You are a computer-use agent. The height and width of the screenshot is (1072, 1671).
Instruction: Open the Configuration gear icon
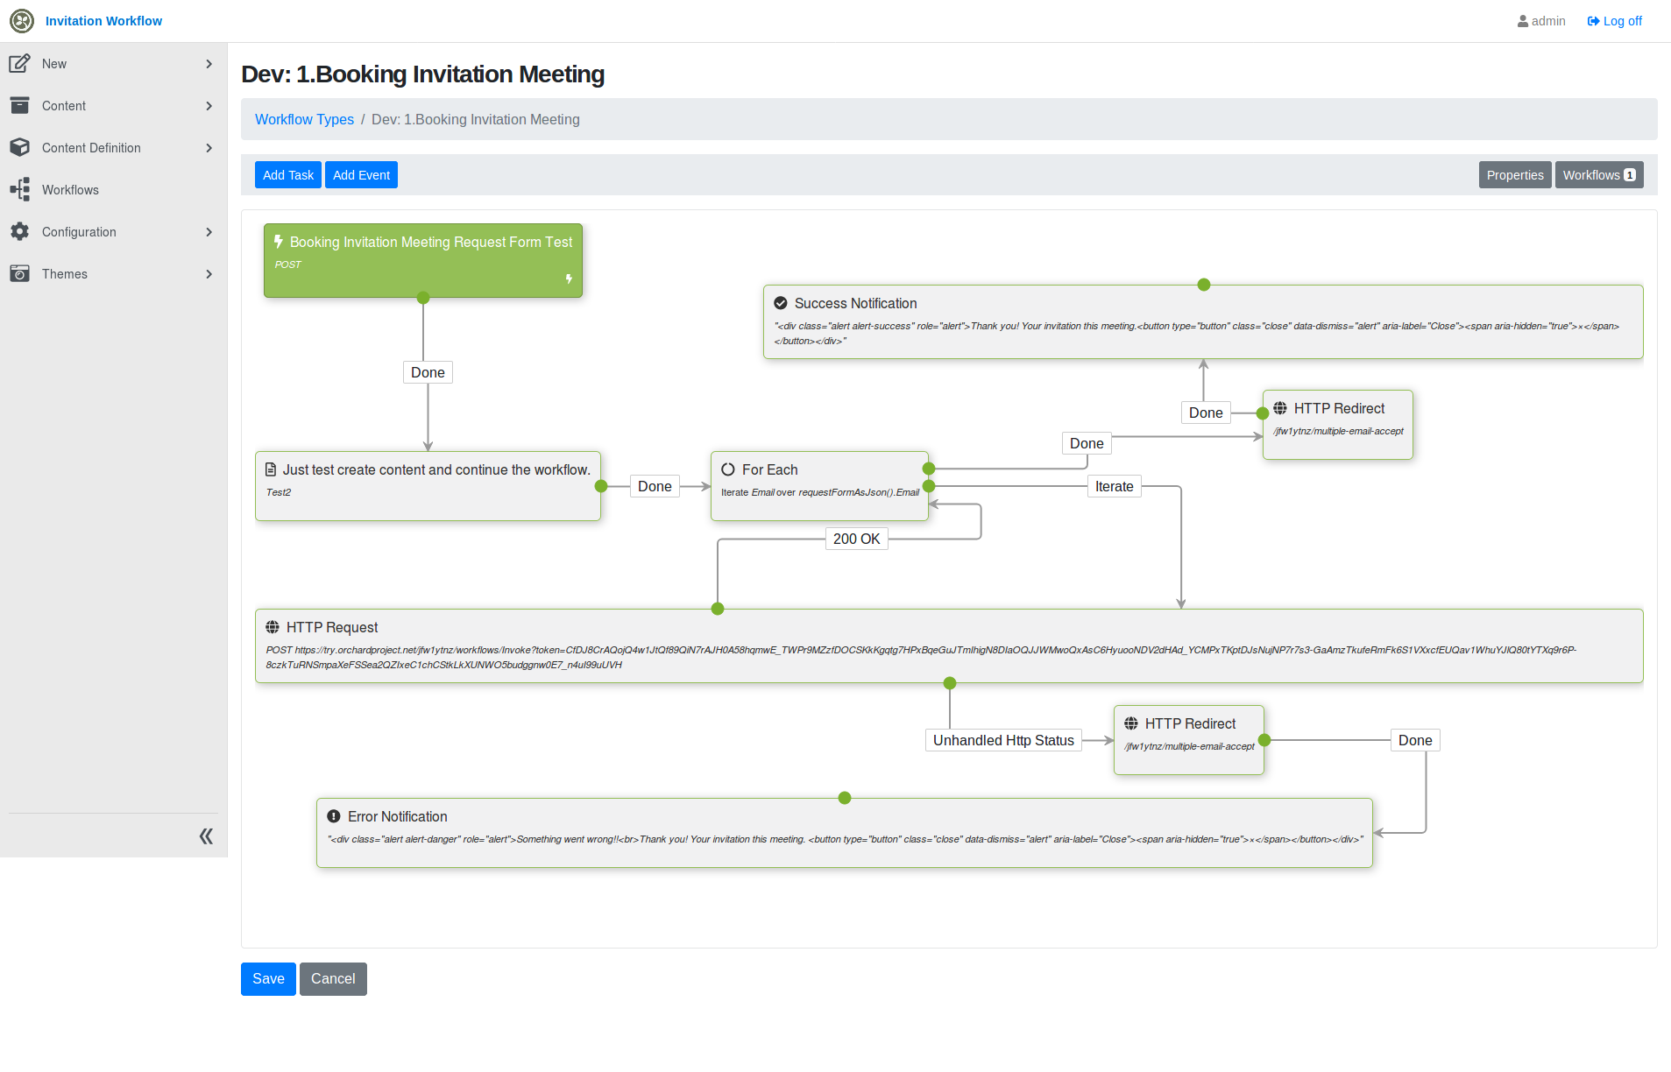(x=19, y=231)
